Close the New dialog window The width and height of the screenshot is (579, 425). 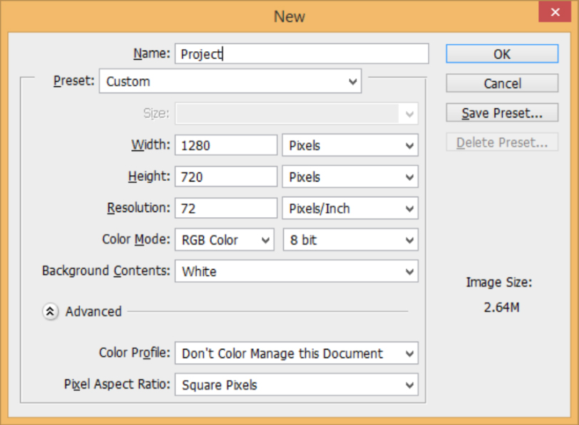(555, 12)
